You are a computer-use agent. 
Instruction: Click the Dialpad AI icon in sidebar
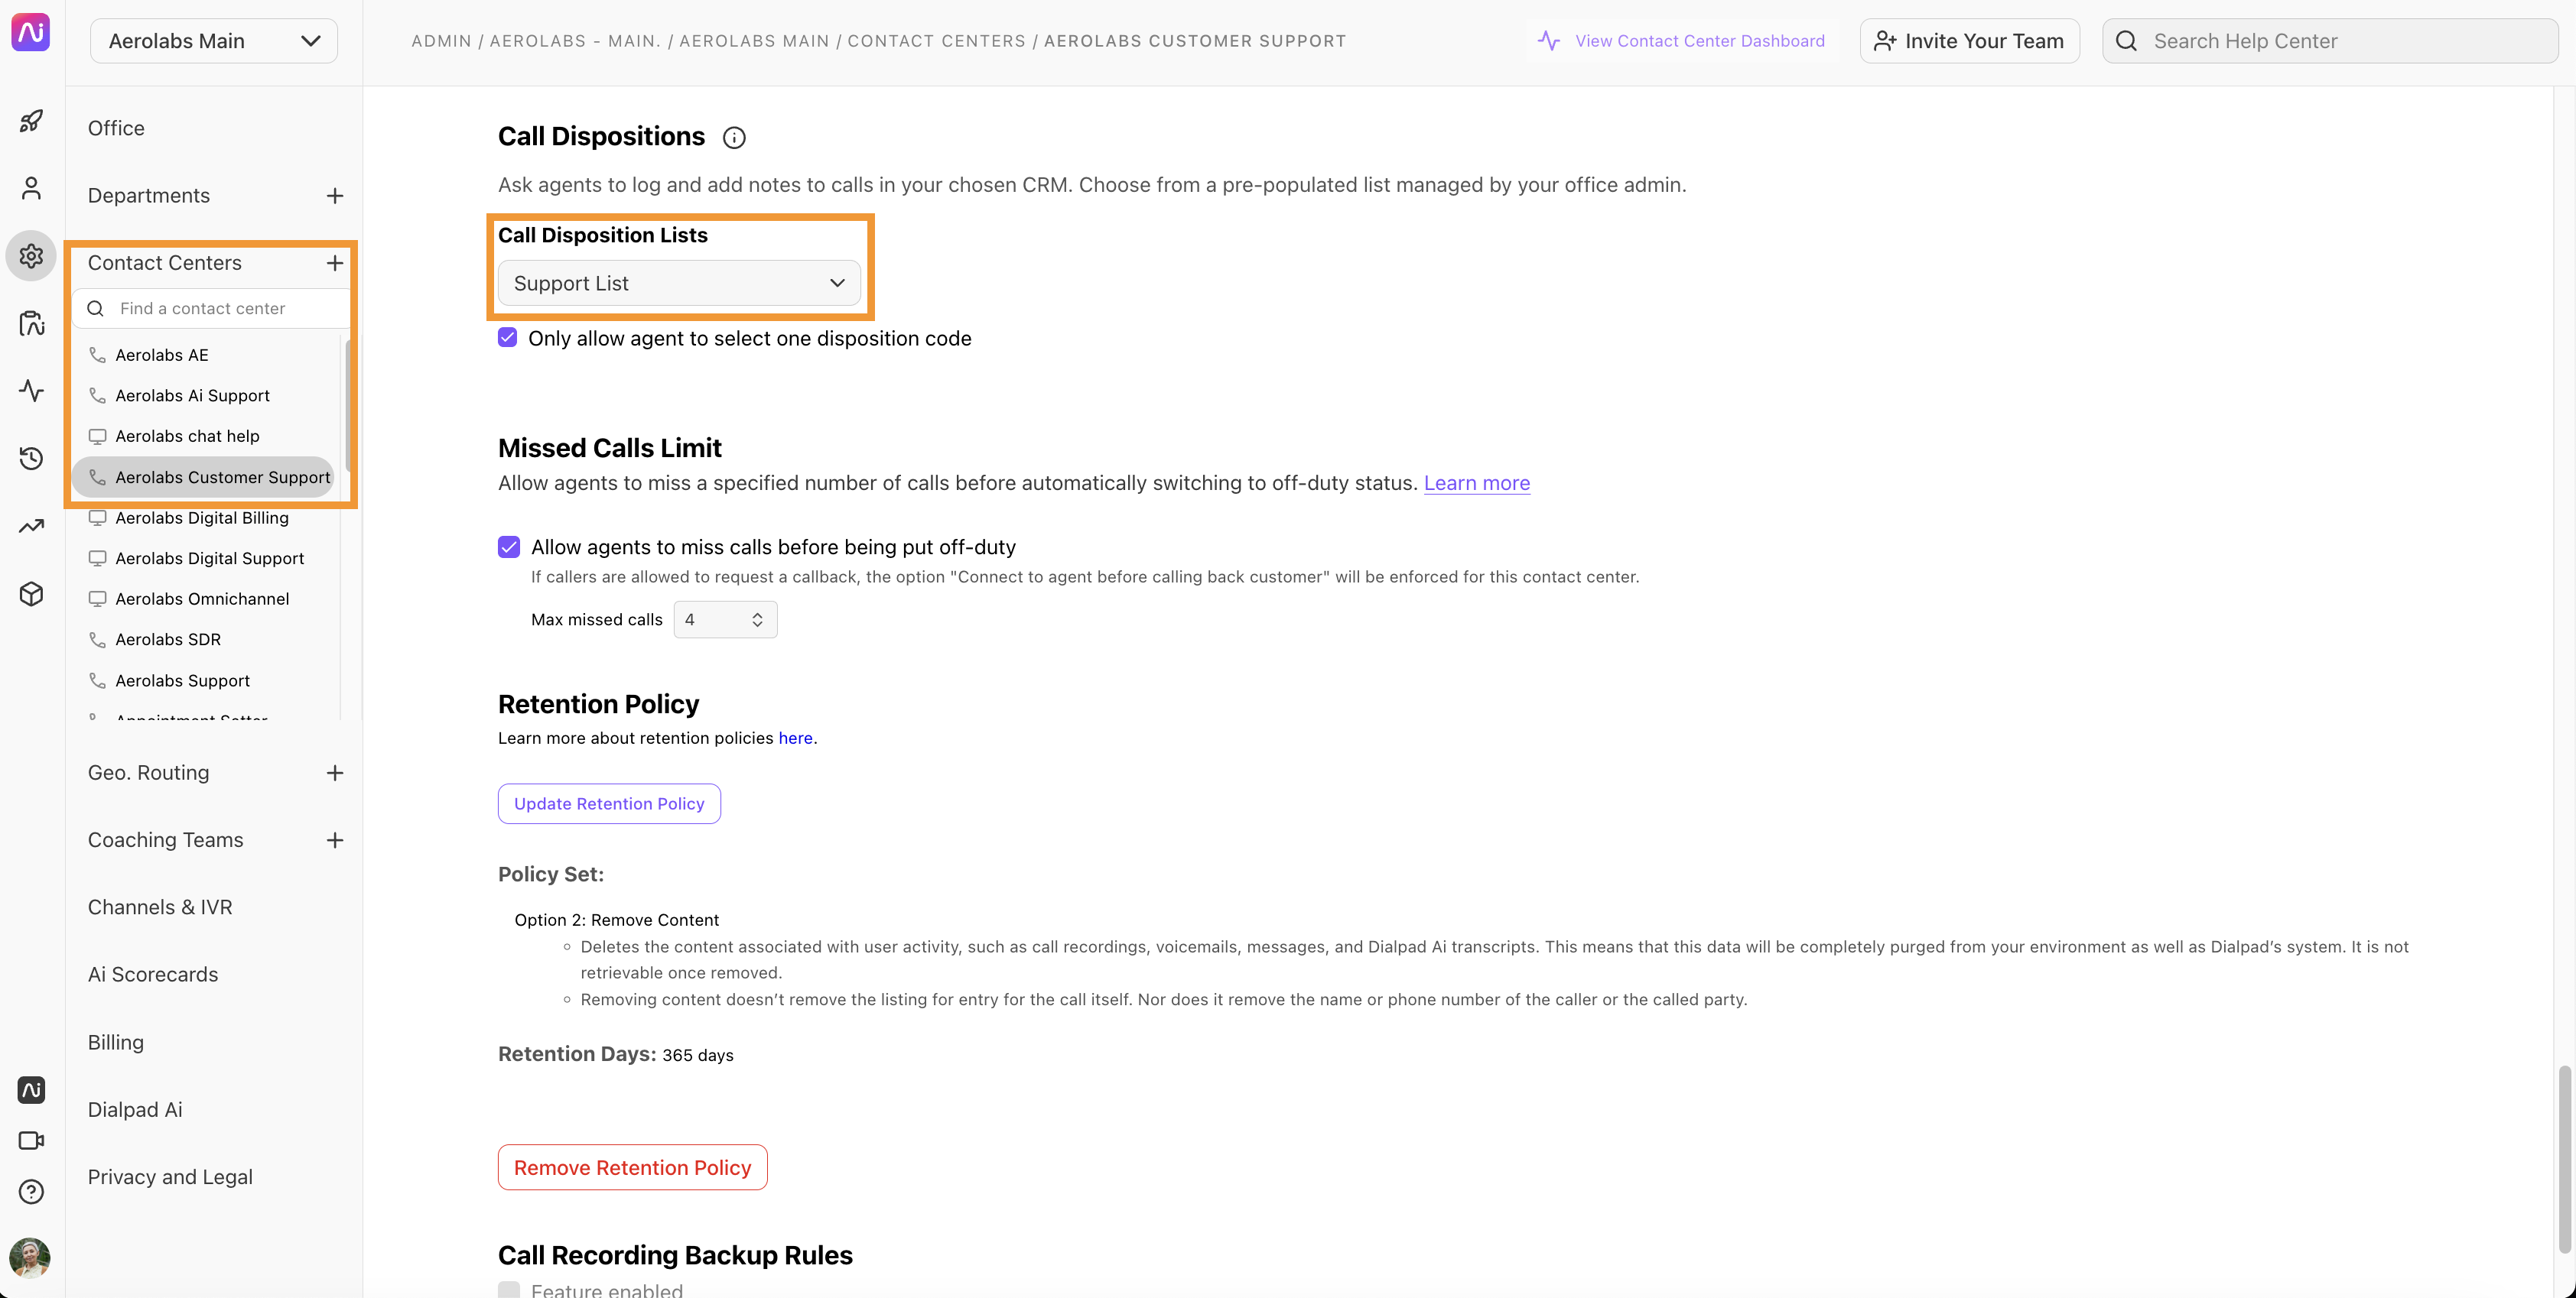click(x=33, y=1089)
